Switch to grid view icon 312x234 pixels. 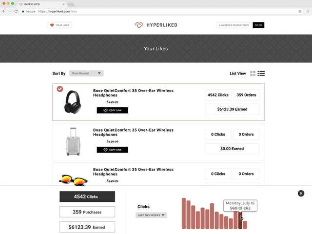coord(253,74)
